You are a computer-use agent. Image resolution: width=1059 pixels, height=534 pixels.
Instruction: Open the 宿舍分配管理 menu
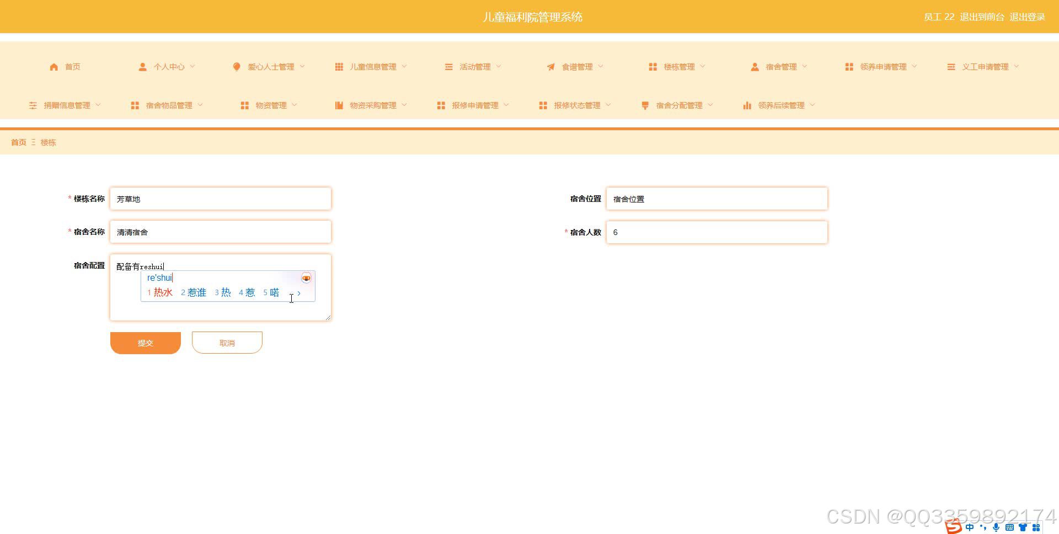(677, 105)
